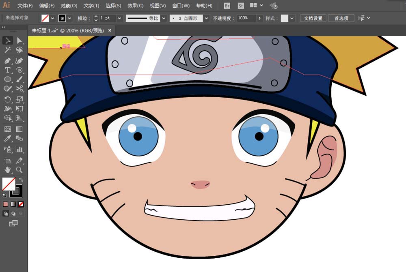The height and width of the screenshot is (272, 406).
Task: Select the Column Graph tool
Action: [19, 150]
